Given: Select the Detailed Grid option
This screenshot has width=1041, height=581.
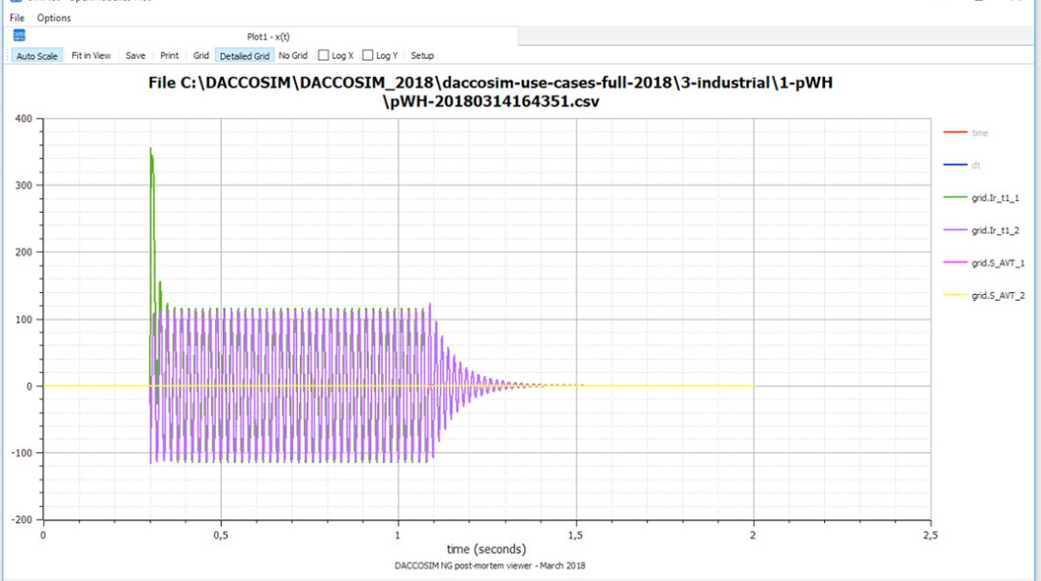Looking at the screenshot, I should click(244, 56).
